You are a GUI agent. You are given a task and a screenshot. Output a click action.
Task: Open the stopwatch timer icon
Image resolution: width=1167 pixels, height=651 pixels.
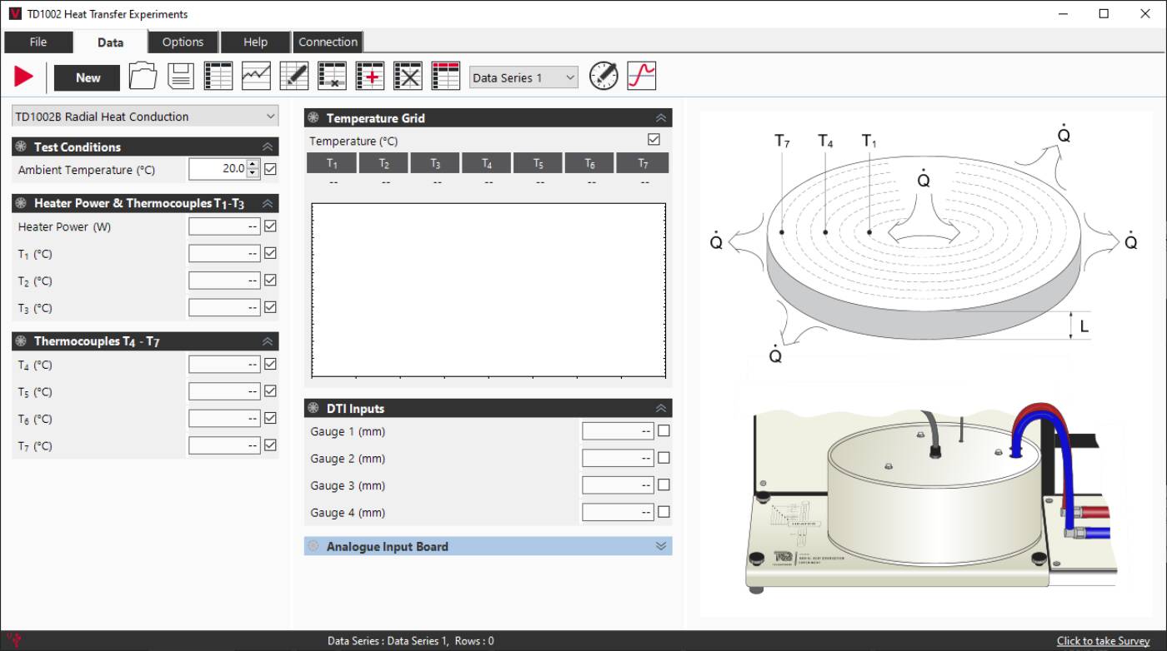tap(604, 76)
